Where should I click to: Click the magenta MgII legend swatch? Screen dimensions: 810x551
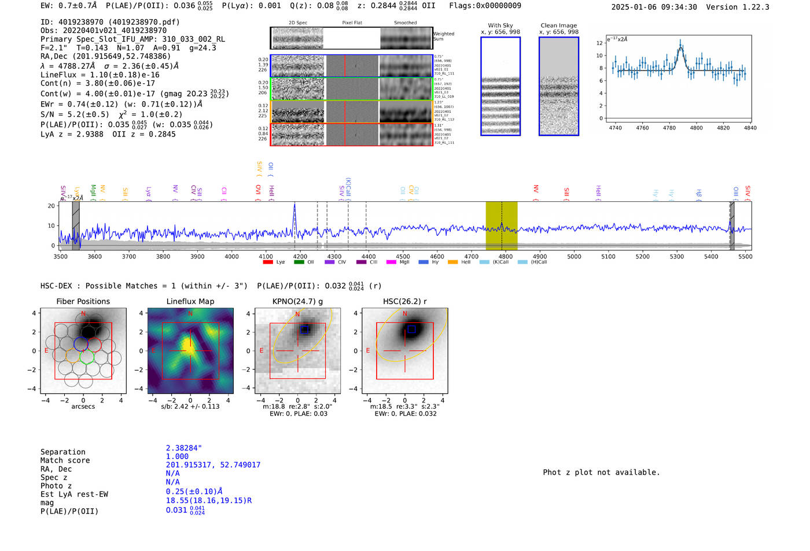392,262
